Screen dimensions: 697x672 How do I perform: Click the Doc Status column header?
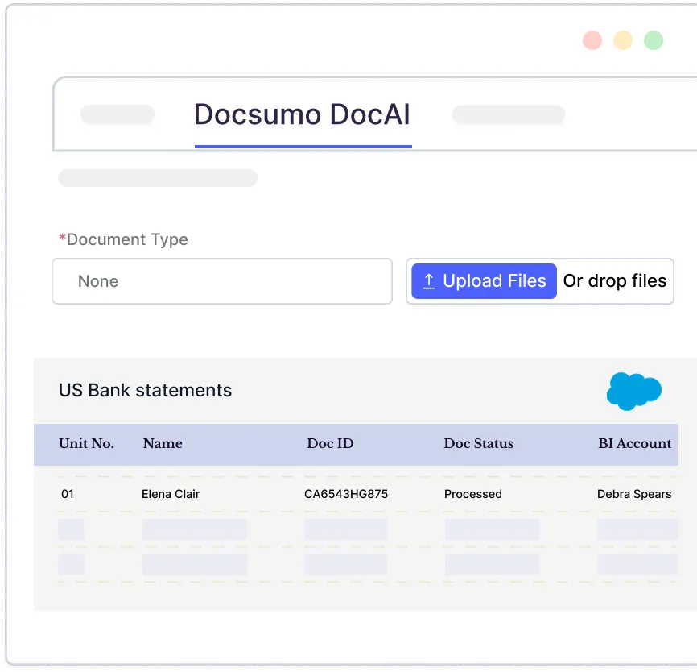[x=478, y=443]
